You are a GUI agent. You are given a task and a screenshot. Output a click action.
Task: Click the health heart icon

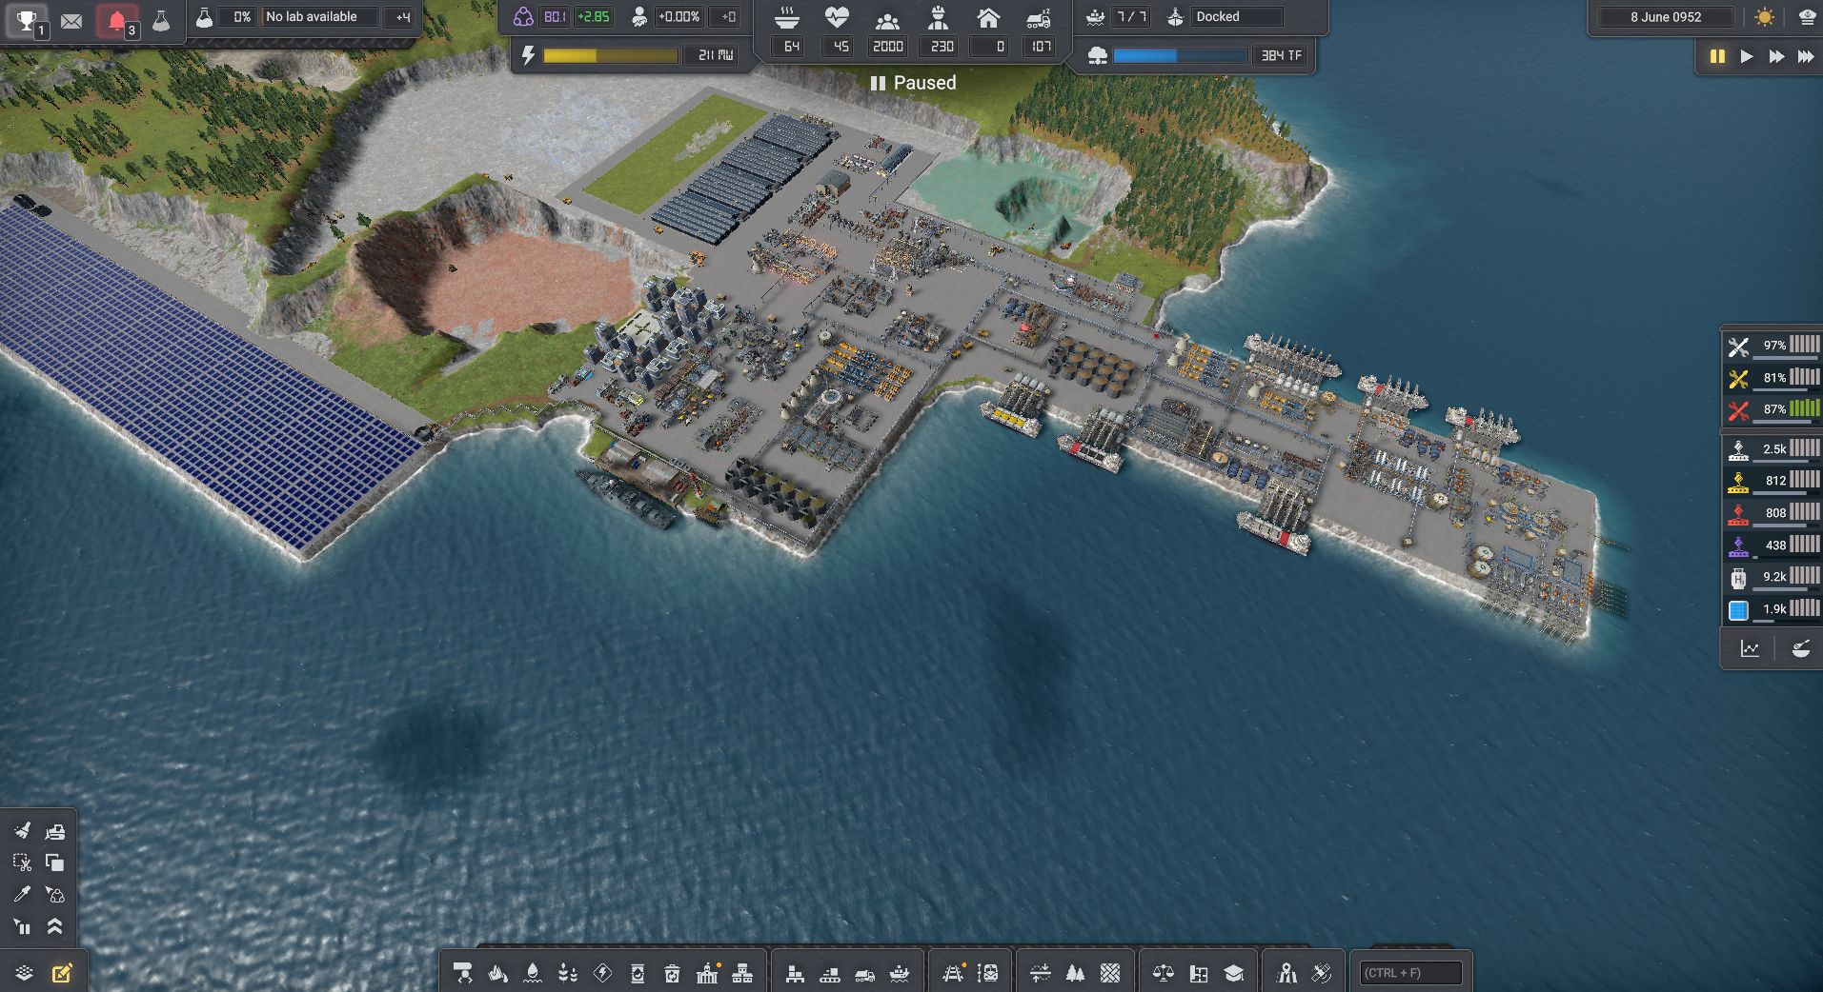click(837, 17)
